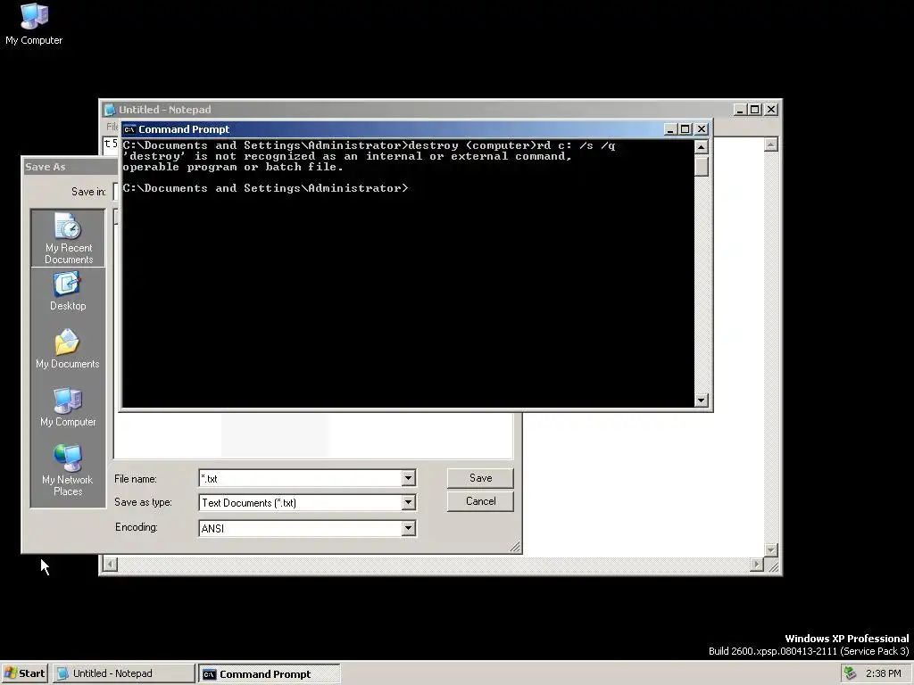
Task: Open the Encoding dropdown list
Action: pos(409,528)
